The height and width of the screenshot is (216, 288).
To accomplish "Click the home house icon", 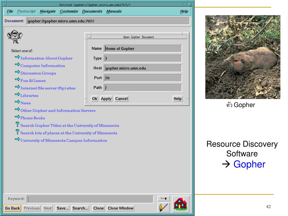I will point(181,204).
